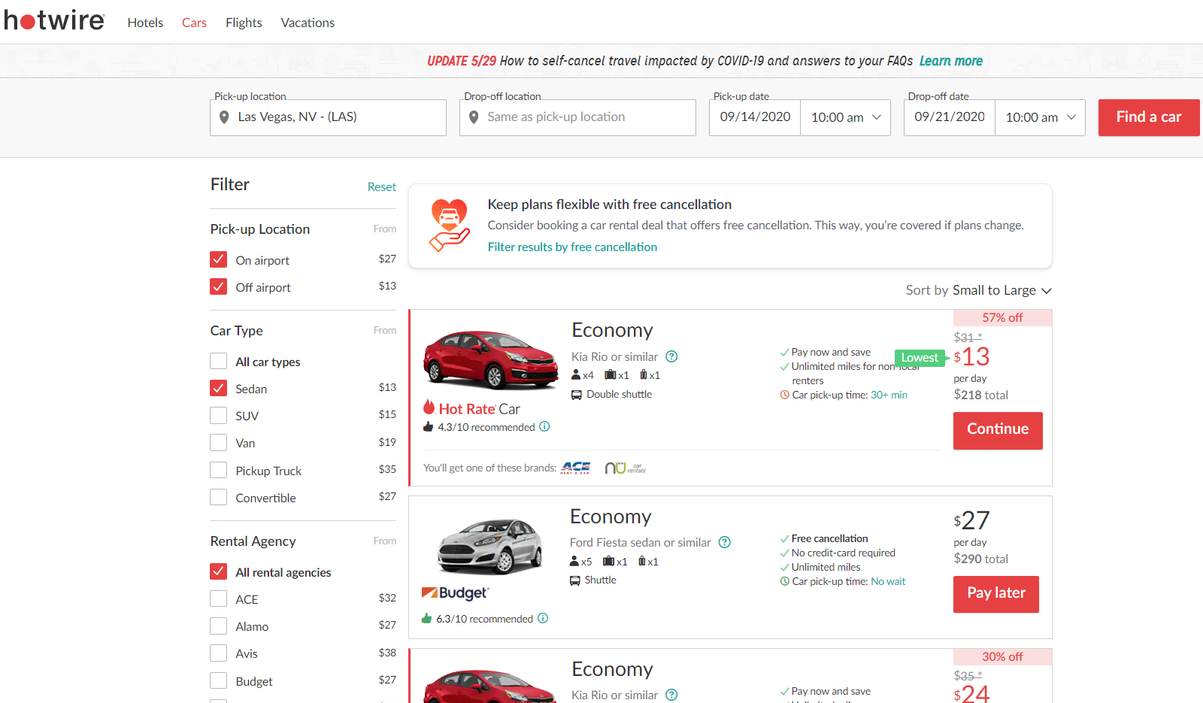Image resolution: width=1203 pixels, height=703 pixels.
Task: Click the ACE brand logo
Action: (576, 468)
